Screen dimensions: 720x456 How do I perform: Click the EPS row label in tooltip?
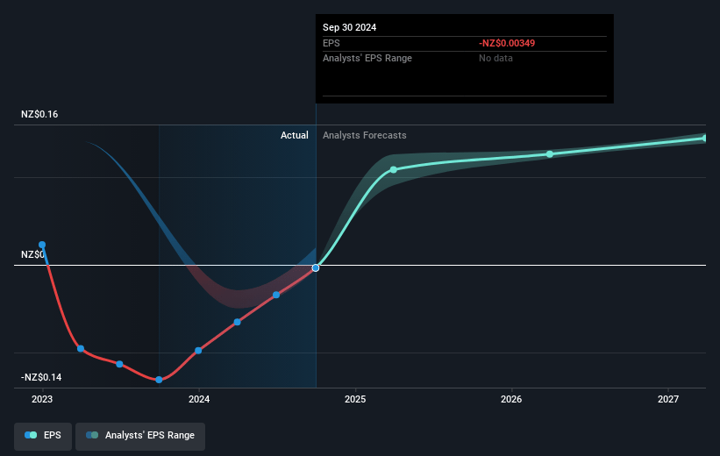[x=331, y=43]
